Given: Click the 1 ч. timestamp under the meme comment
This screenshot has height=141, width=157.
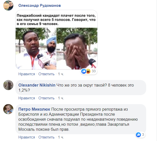Looking at the screenshot, I should click(x=61, y=74).
